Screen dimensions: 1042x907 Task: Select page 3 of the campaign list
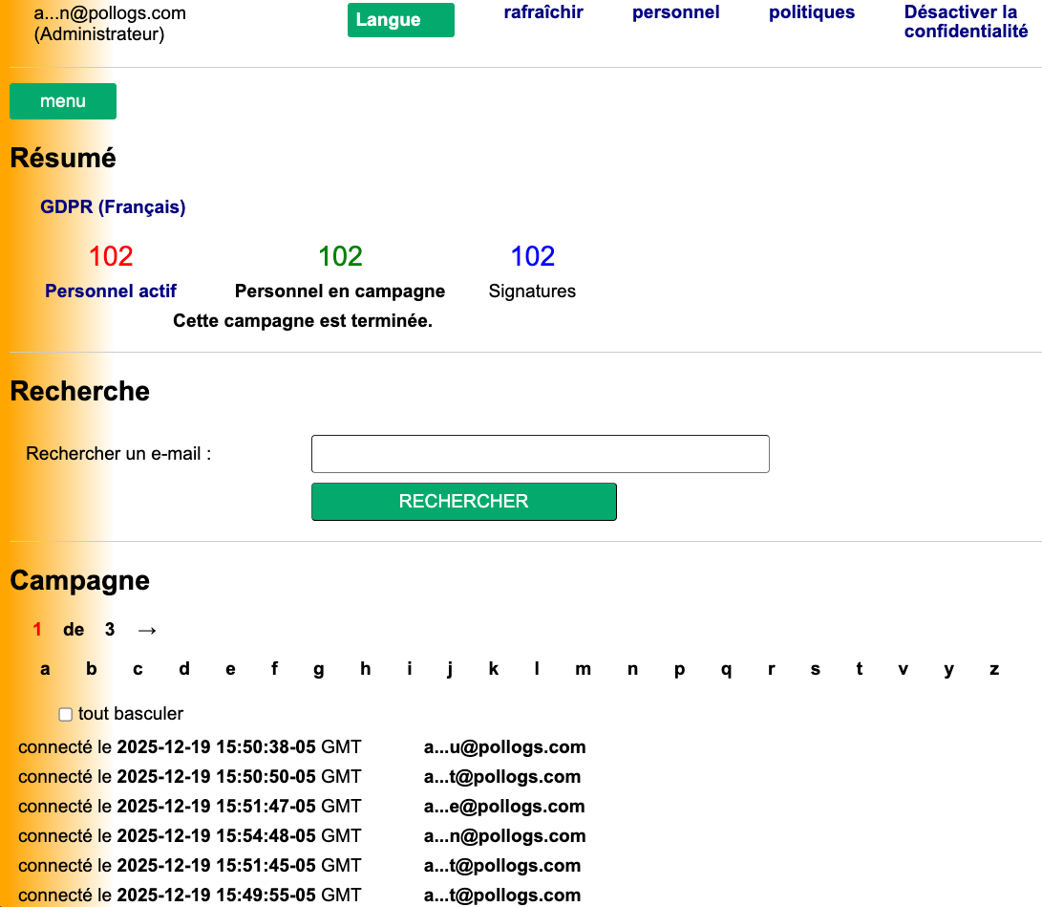[x=110, y=630]
